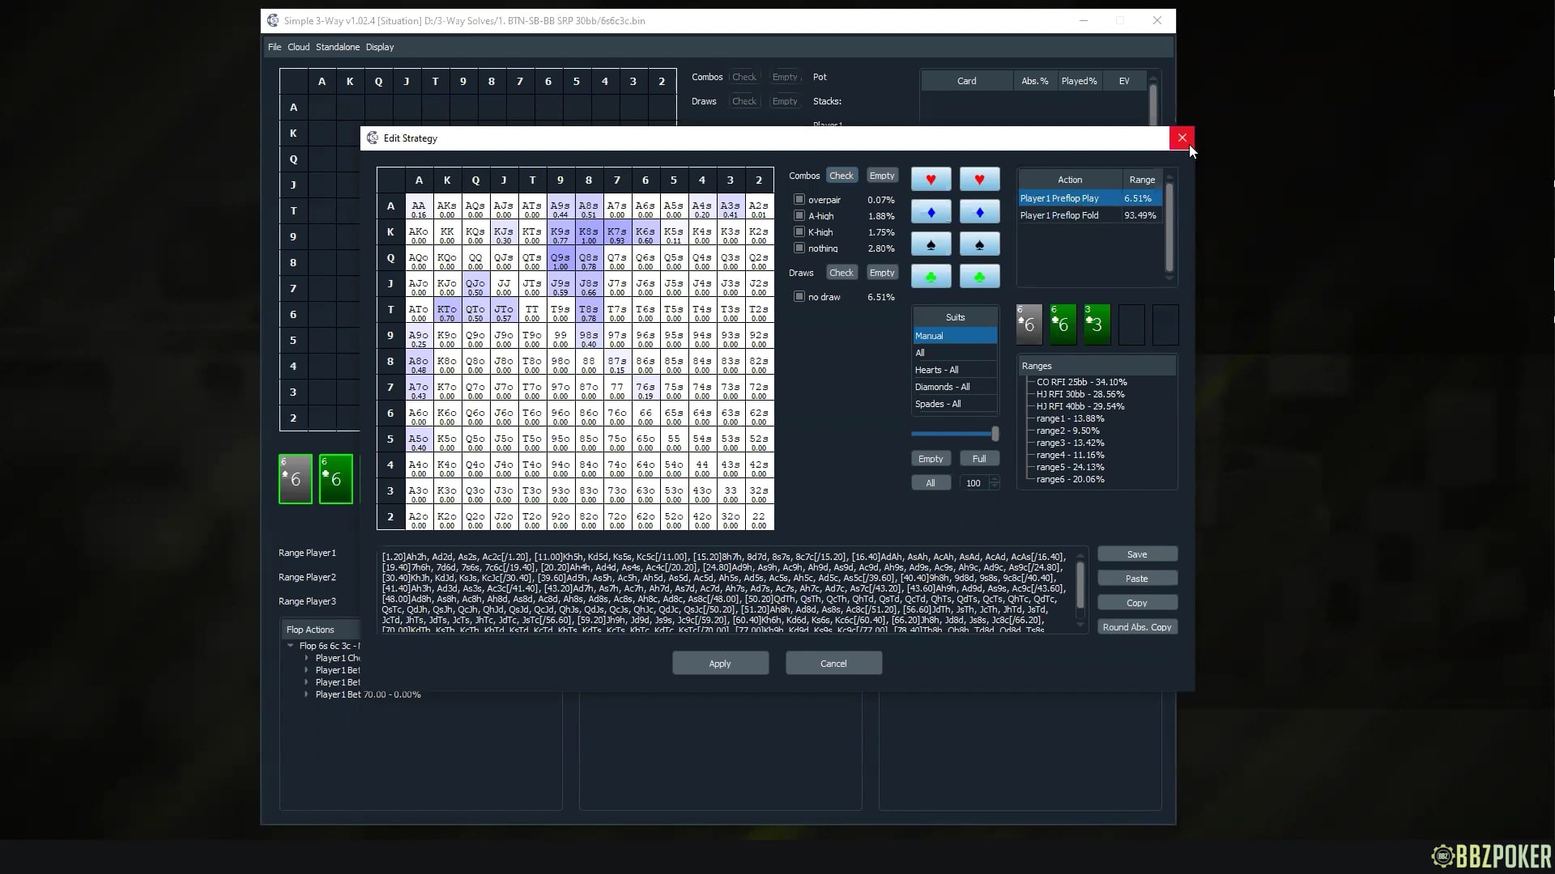
Task: Enable the overpair checkbox
Action: (799, 199)
